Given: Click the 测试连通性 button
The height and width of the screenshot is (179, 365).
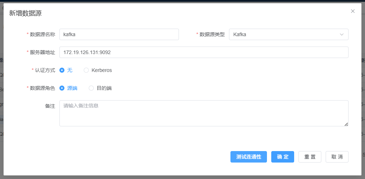Looking at the screenshot, I should click(249, 157).
